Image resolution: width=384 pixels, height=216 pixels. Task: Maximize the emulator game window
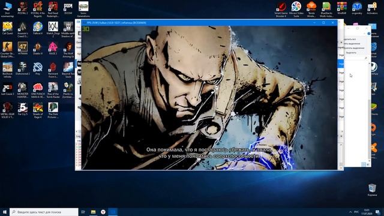coord(323,23)
